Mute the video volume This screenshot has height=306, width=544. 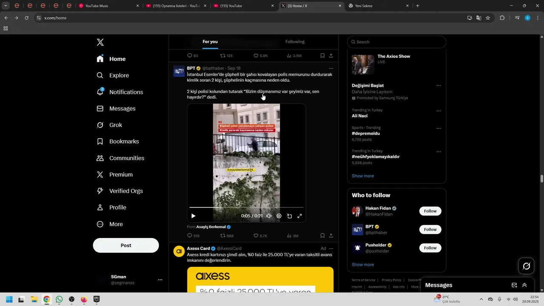pyautogui.click(x=269, y=216)
